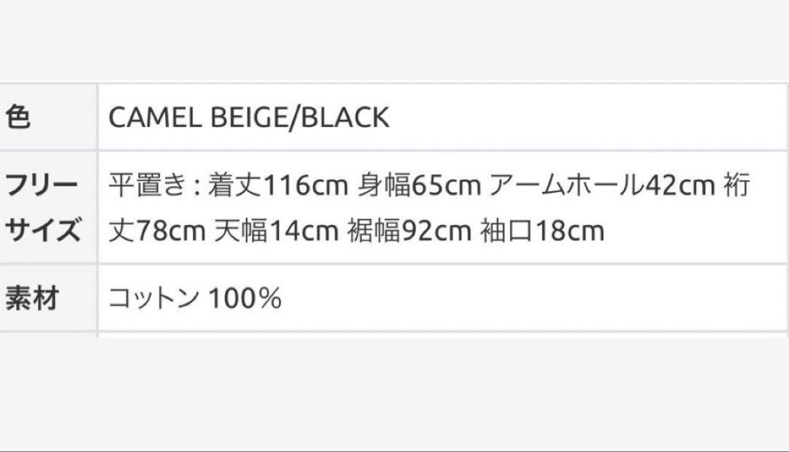Click the 袖口18cm measurement text

[542, 231]
